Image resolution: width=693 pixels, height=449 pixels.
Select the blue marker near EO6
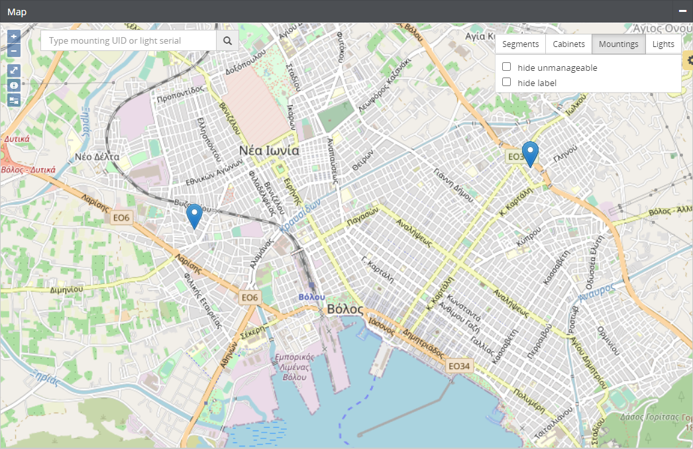click(194, 215)
